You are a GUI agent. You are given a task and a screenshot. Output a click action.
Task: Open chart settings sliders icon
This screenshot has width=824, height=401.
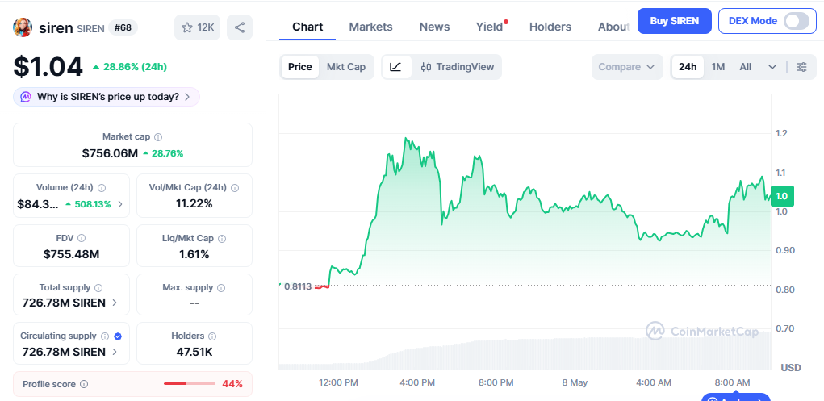point(801,67)
